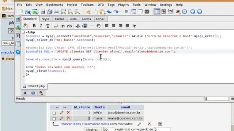The image size is (234, 131).
Task: Justify text alignment icon
Action: [x=127, y=26]
